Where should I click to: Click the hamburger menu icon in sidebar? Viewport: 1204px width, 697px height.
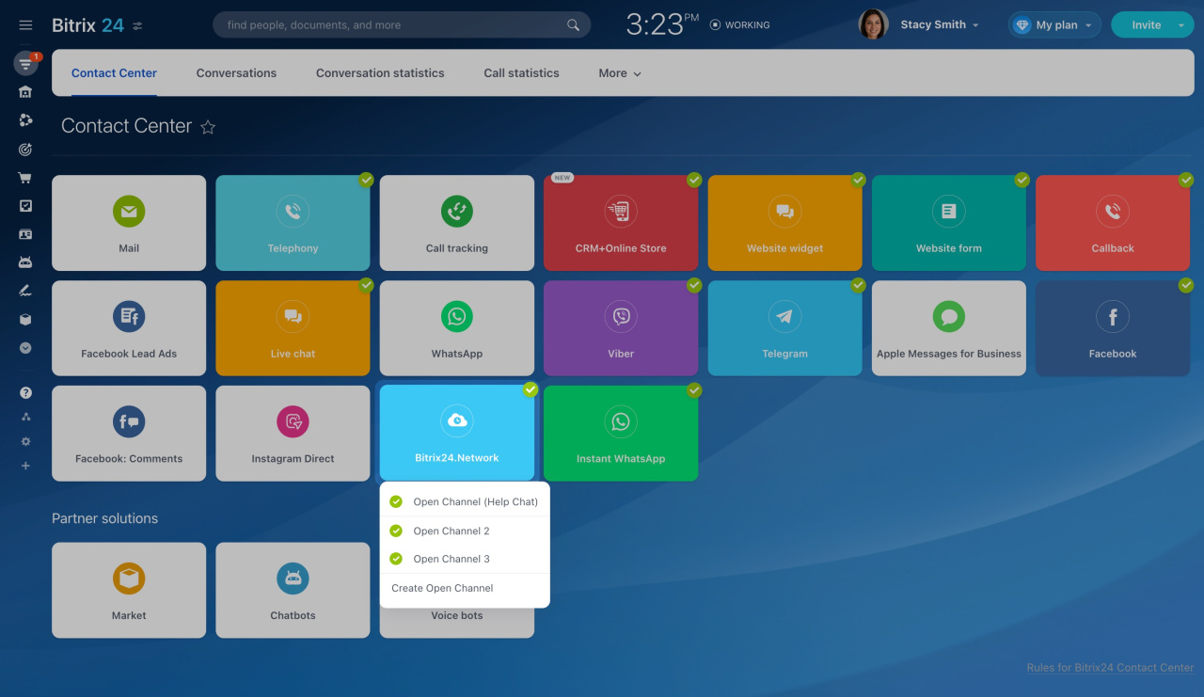pos(25,25)
